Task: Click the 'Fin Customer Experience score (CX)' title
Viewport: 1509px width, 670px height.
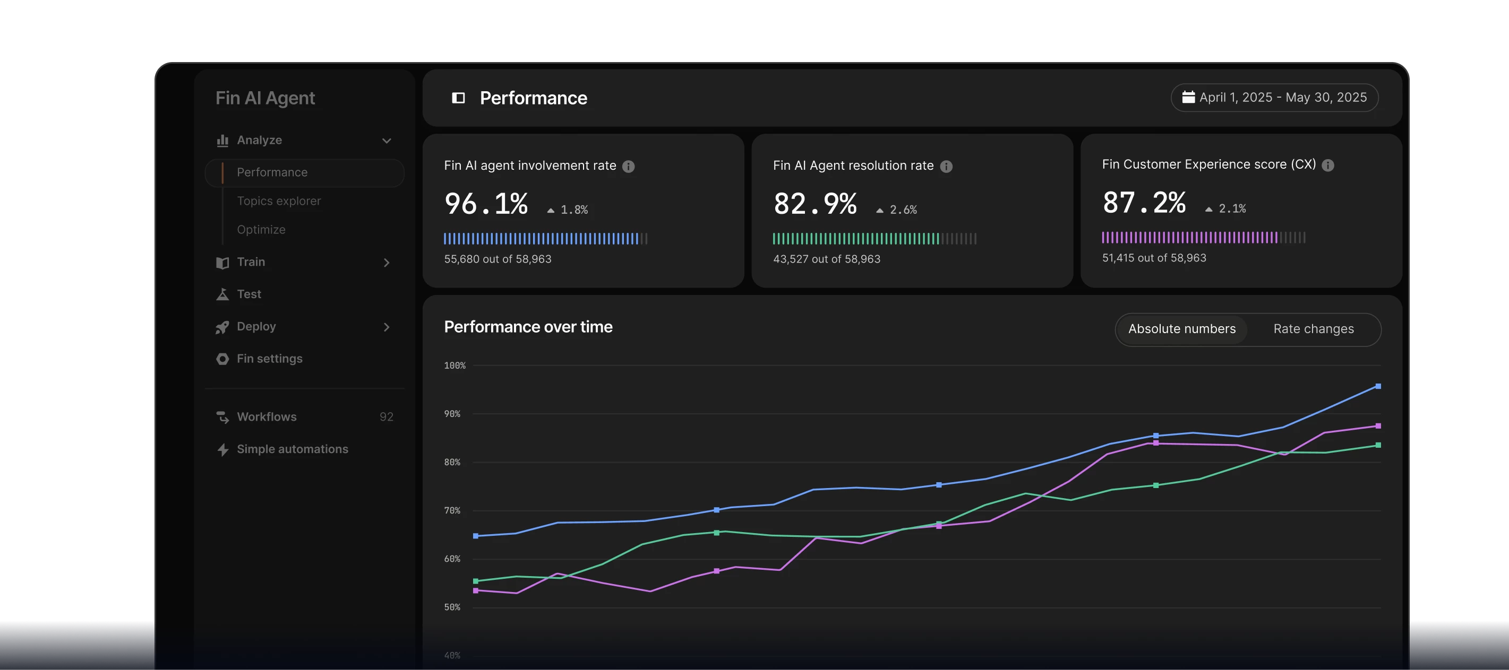Action: pyautogui.click(x=1208, y=164)
